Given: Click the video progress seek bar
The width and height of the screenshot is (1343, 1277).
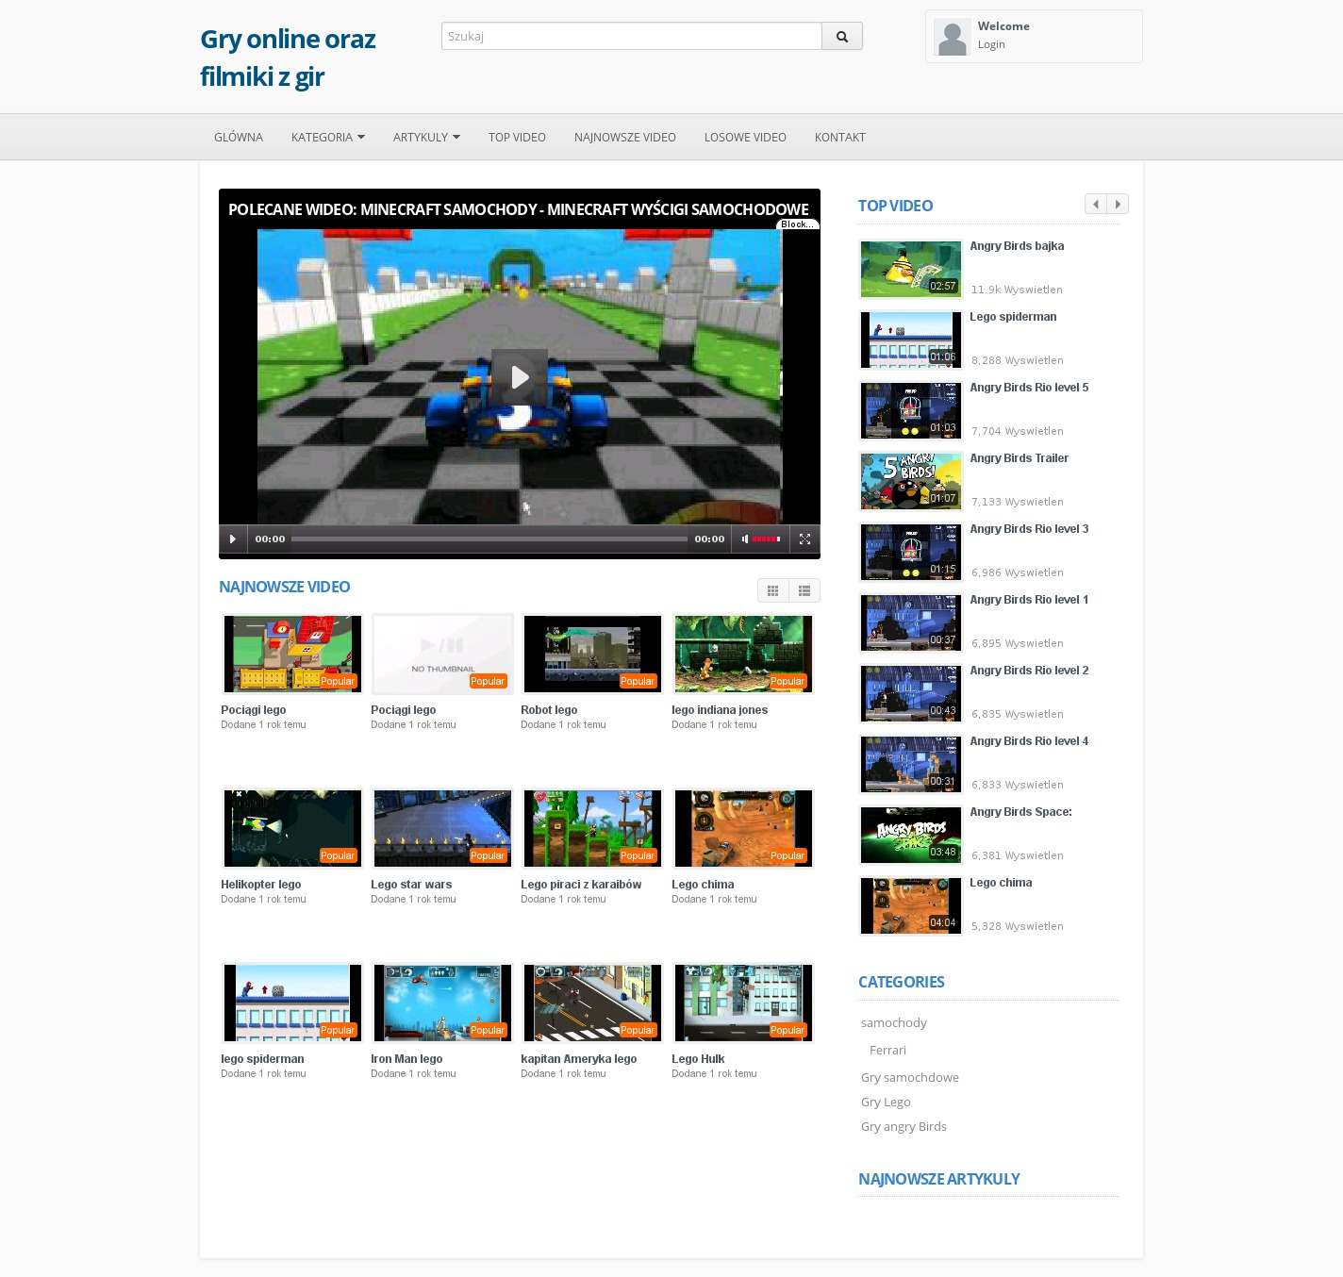Looking at the screenshot, I should pyautogui.click(x=489, y=539).
